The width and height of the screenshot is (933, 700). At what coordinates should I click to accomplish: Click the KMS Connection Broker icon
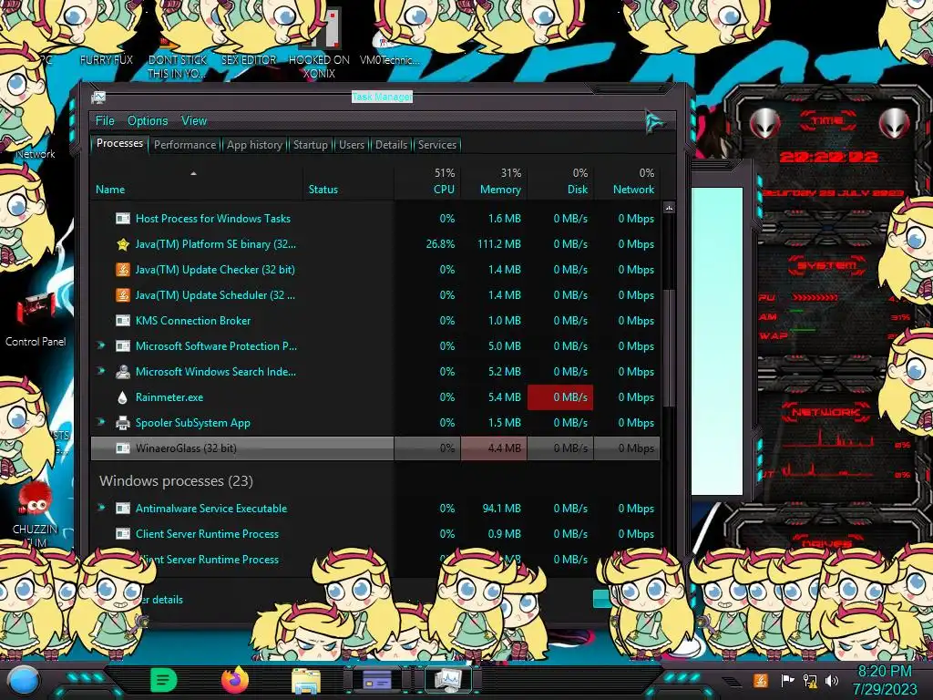[x=123, y=321]
